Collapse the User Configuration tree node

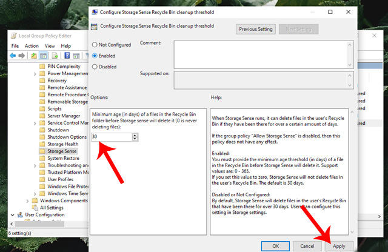point(12,215)
